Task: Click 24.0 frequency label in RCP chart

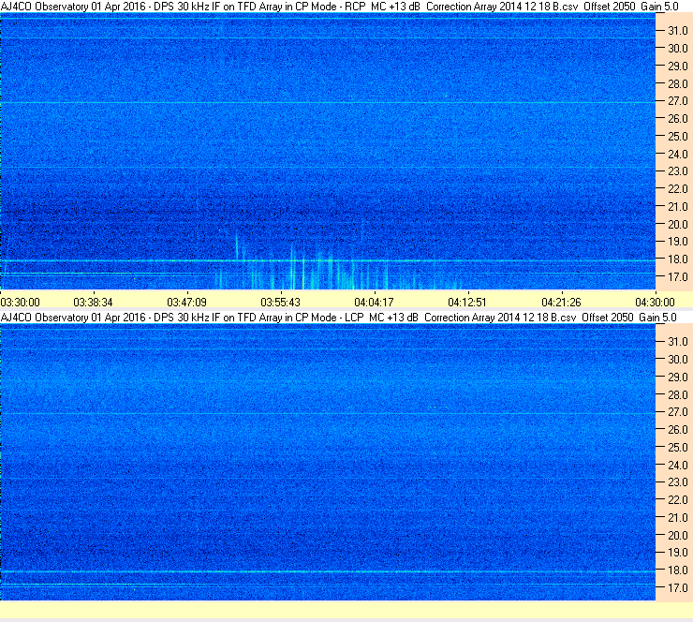Action: tap(678, 155)
